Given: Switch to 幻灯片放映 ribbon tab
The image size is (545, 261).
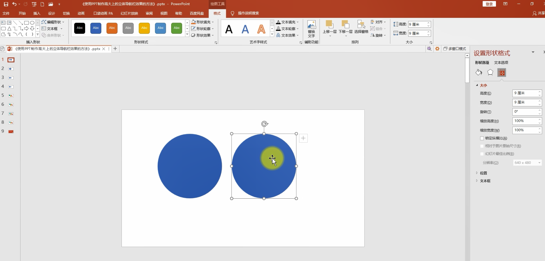Looking at the screenshot, I should click(129, 14).
